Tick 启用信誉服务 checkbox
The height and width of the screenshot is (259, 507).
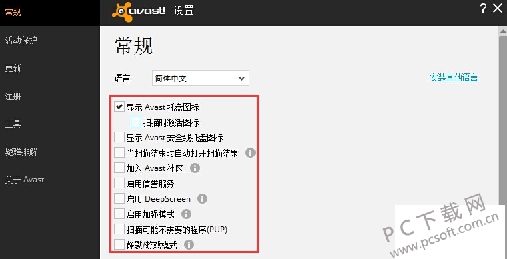(x=119, y=184)
